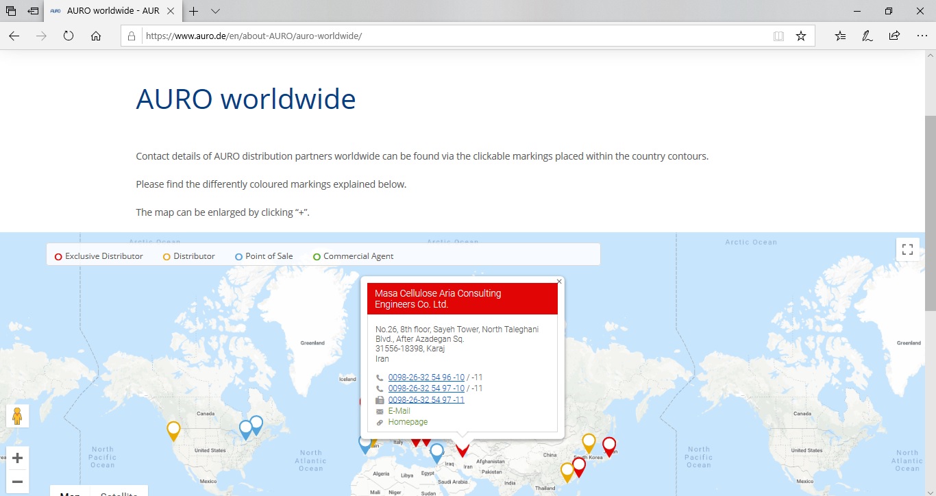Filter by Exclusive Distributor legend item

99,256
